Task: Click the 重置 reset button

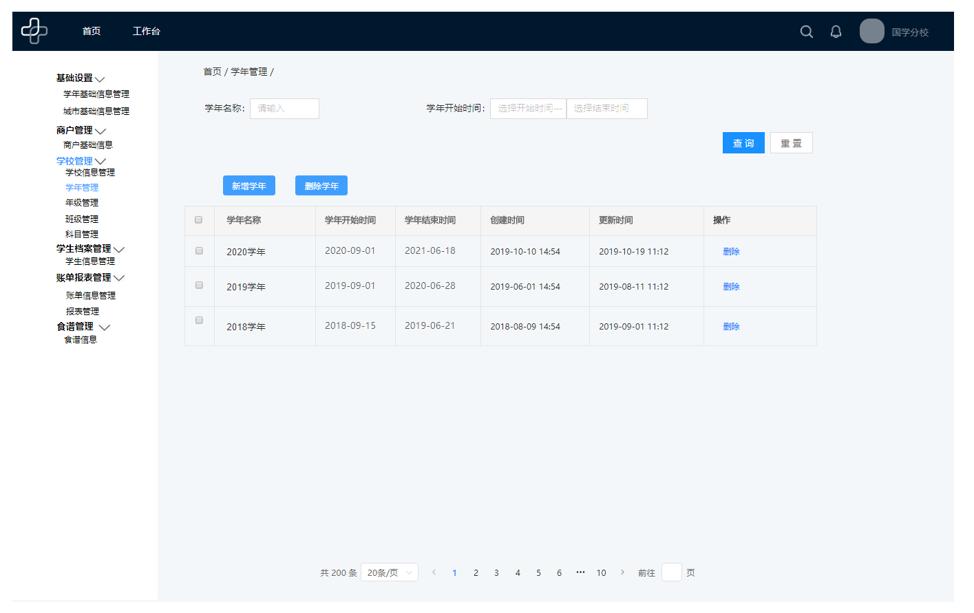Action: pos(792,143)
